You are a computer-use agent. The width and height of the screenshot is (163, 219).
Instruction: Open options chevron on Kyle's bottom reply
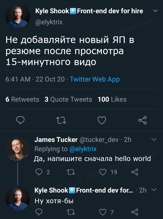153,190
